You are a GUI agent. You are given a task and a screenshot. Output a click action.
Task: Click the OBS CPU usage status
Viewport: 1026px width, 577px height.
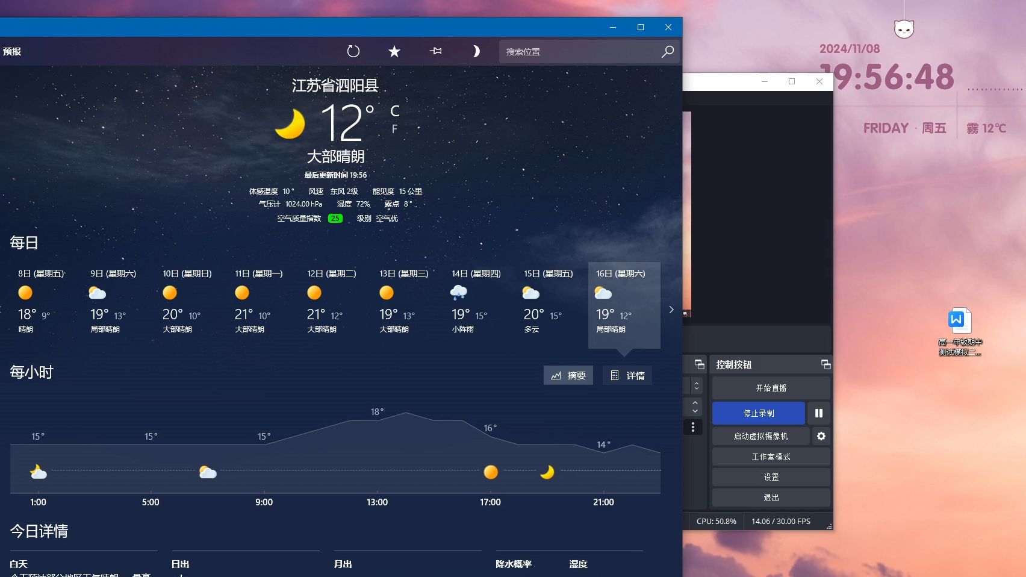[x=717, y=522]
